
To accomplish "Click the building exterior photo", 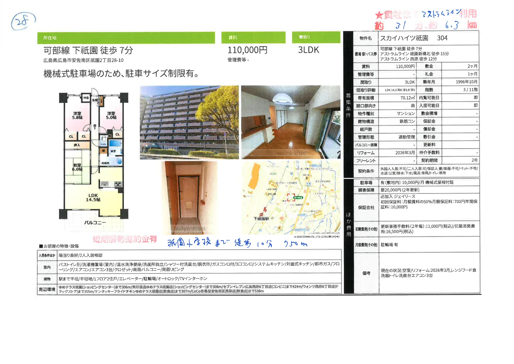I will tap(189, 122).
